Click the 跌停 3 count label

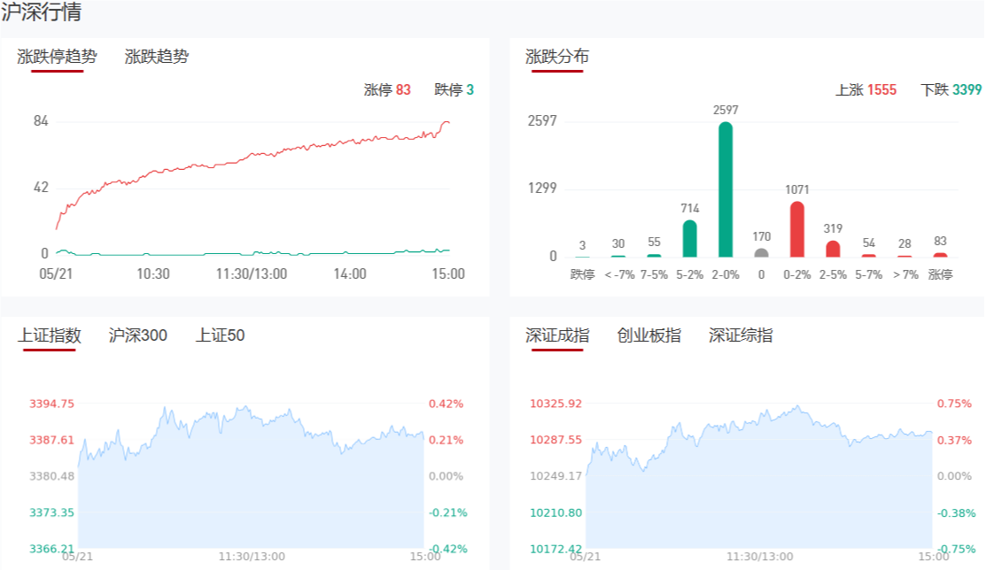[454, 89]
